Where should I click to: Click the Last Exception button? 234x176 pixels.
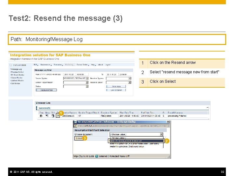point(116,90)
